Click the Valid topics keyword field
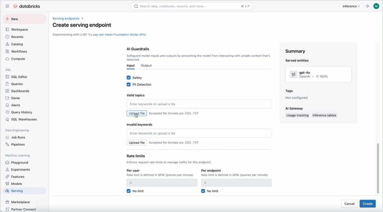383x212 pixels. pyautogui.click(x=199, y=104)
